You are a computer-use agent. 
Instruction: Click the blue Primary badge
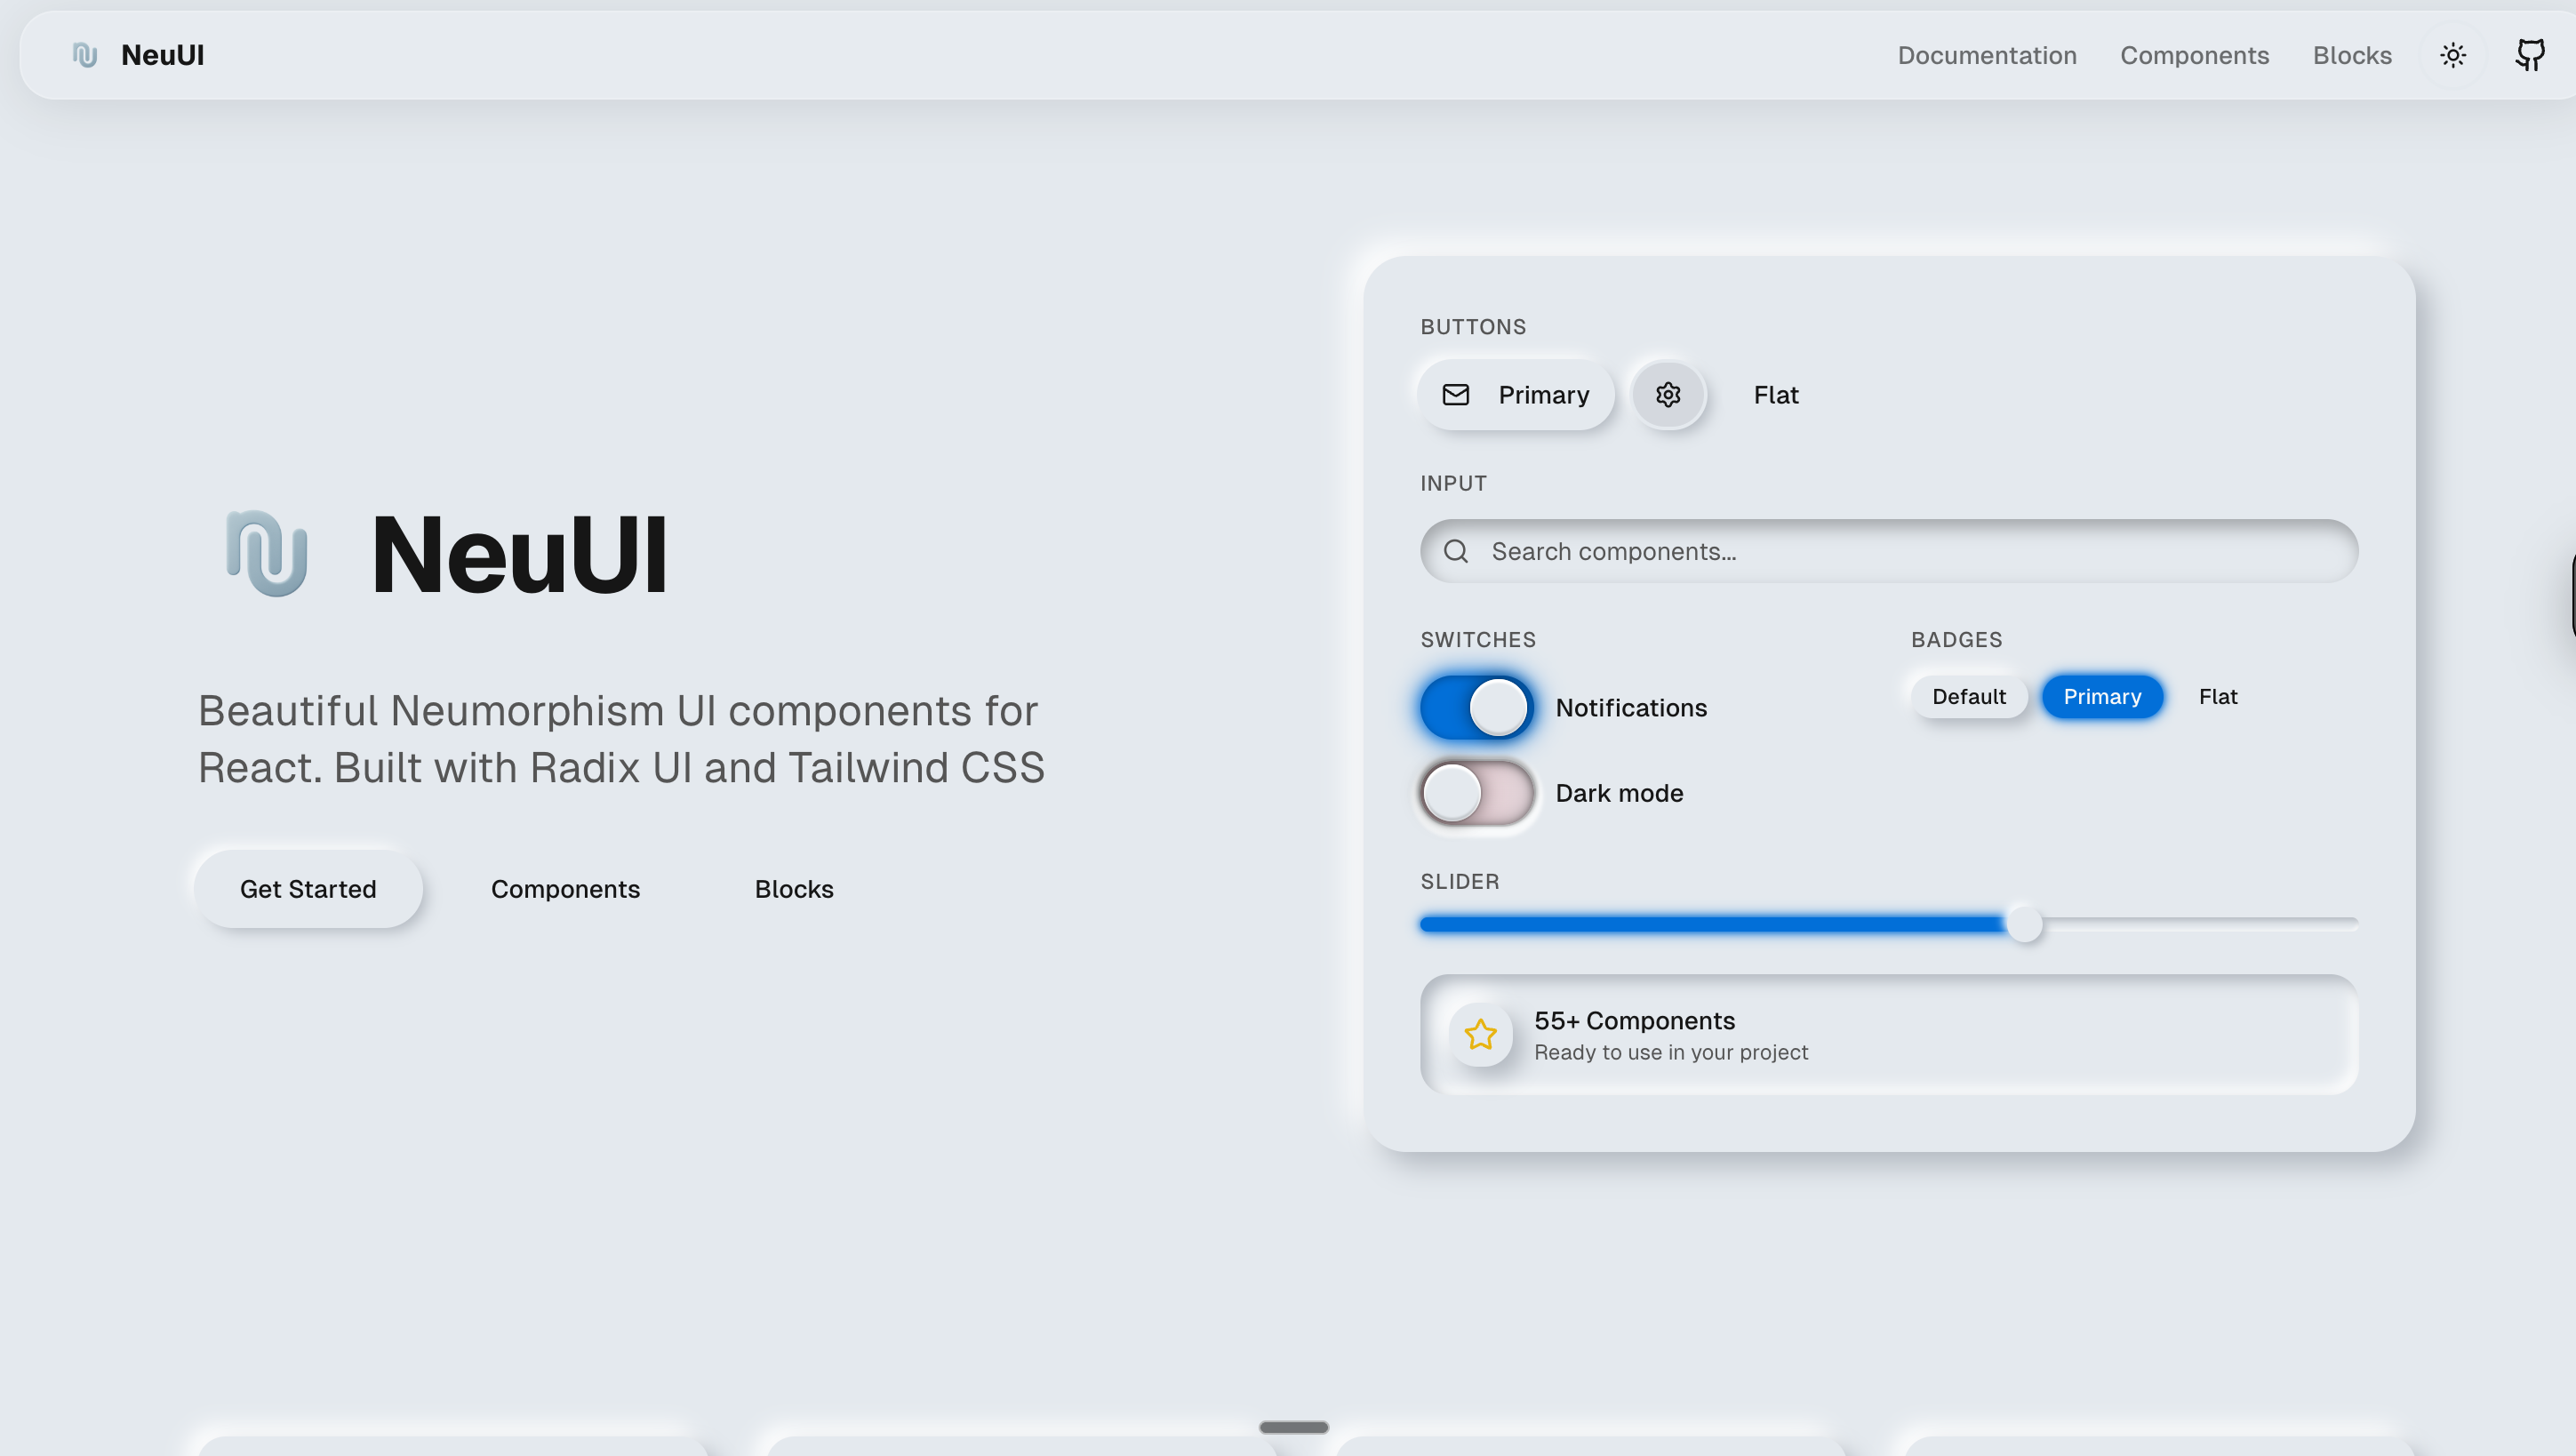coord(2102,697)
